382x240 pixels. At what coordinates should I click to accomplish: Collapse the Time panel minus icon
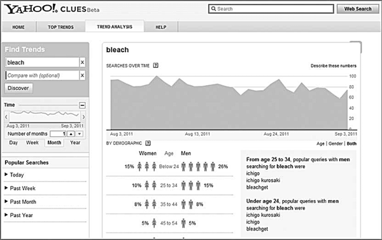tap(82, 105)
